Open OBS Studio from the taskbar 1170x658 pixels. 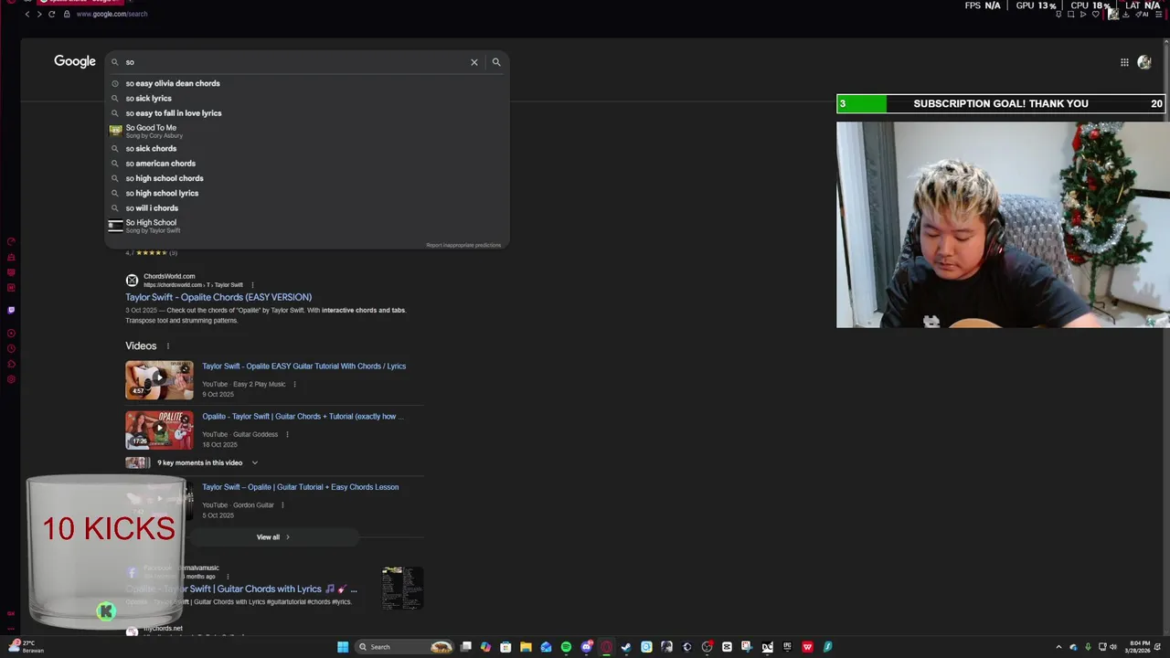[707, 647]
